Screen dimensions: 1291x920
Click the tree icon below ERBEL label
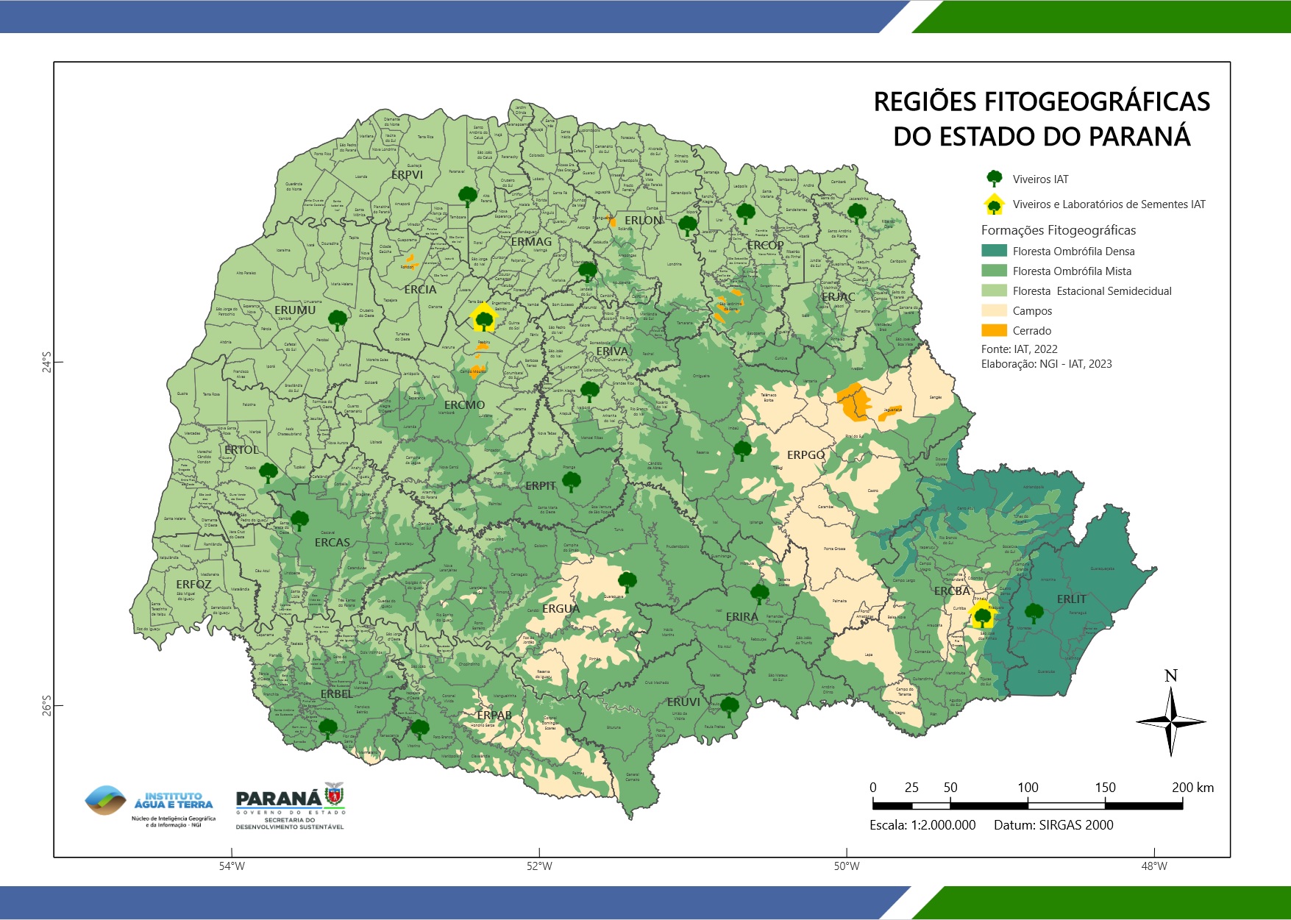(328, 729)
